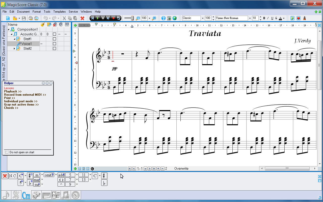
Task: Open the piano keyboard tab
Action: 46,195
